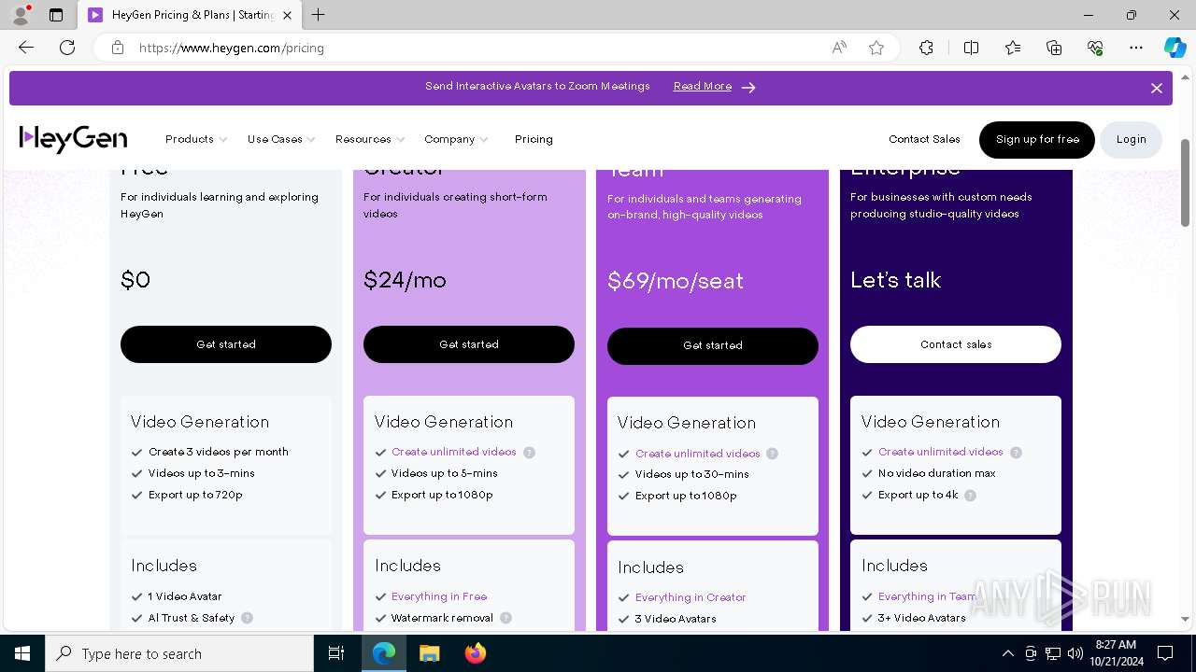This screenshot has width=1196, height=672.
Task: Open the notification center
Action: pos(1165,653)
